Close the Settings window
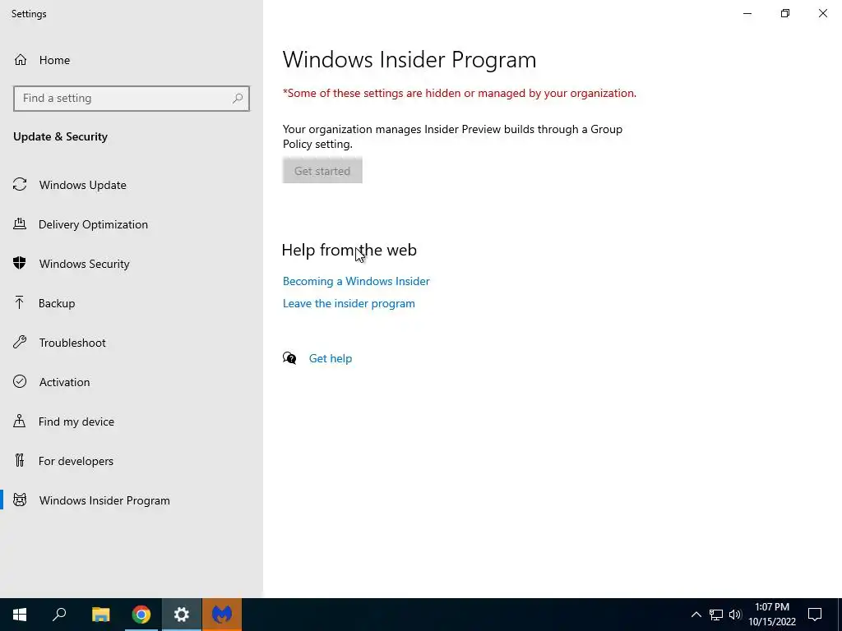The image size is (842, 631). [822, 13]
